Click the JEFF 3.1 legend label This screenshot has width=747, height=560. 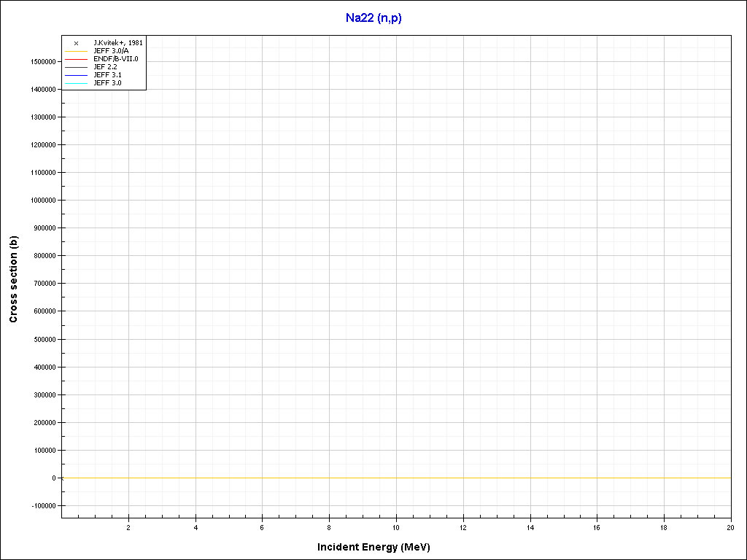tap(107, 75)
